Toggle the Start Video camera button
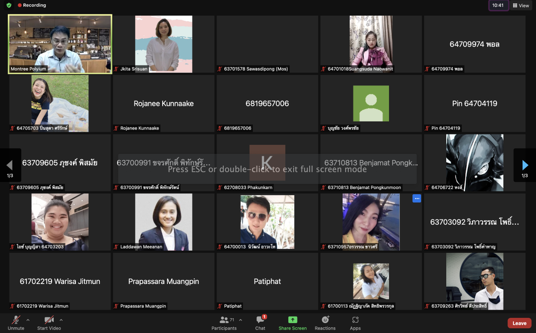Screen dimensions: 536x333 pos(49,323)
